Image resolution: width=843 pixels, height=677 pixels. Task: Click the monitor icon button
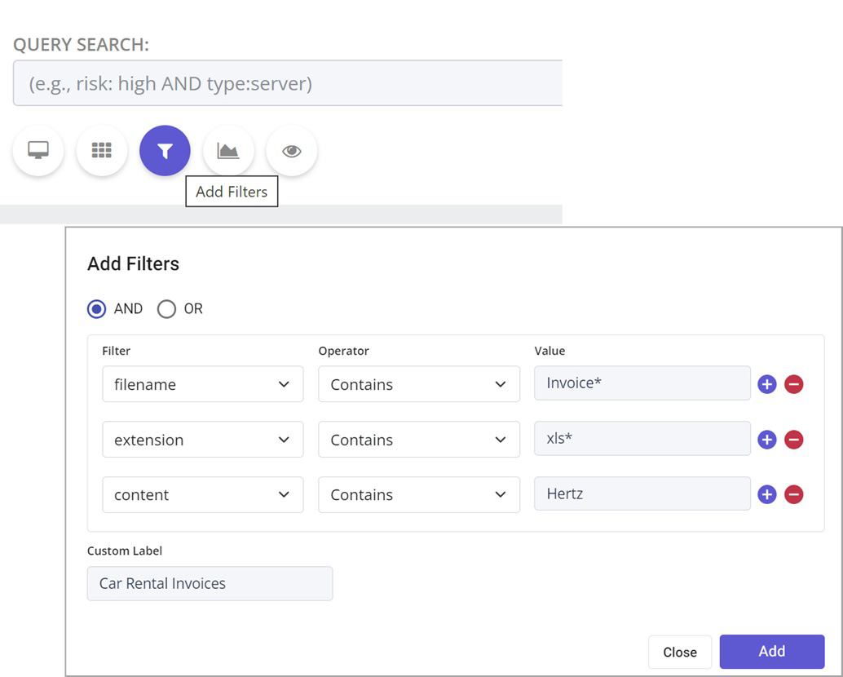(x=38, y=151)
